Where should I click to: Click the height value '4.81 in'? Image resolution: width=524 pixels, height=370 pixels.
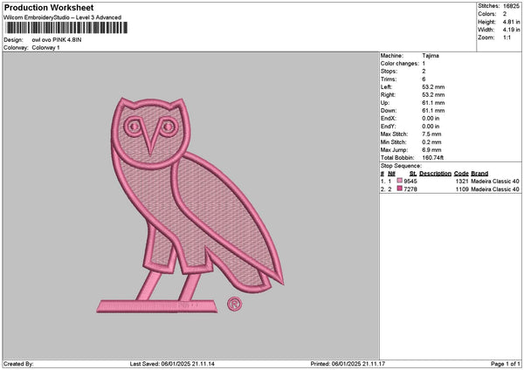(511, 22)
